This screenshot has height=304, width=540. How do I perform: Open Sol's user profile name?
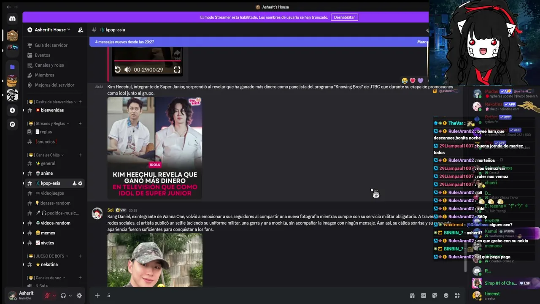111,210
